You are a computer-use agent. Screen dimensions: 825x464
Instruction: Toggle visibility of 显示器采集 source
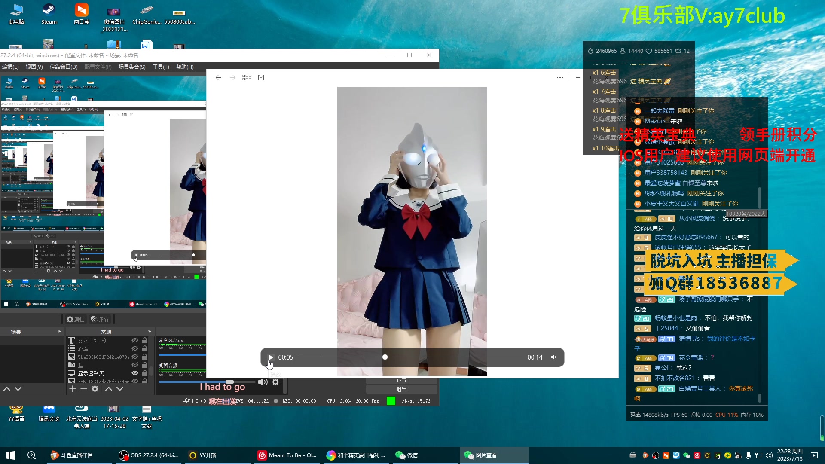pos(135,373)
